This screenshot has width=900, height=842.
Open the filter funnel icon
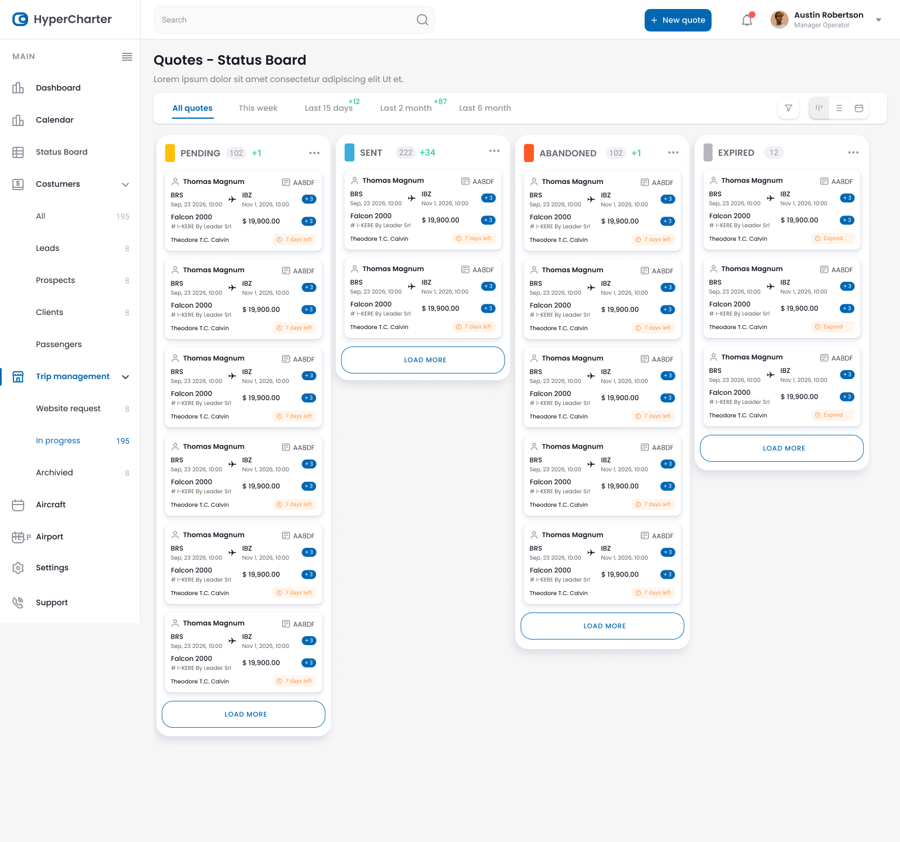(789, 108)
